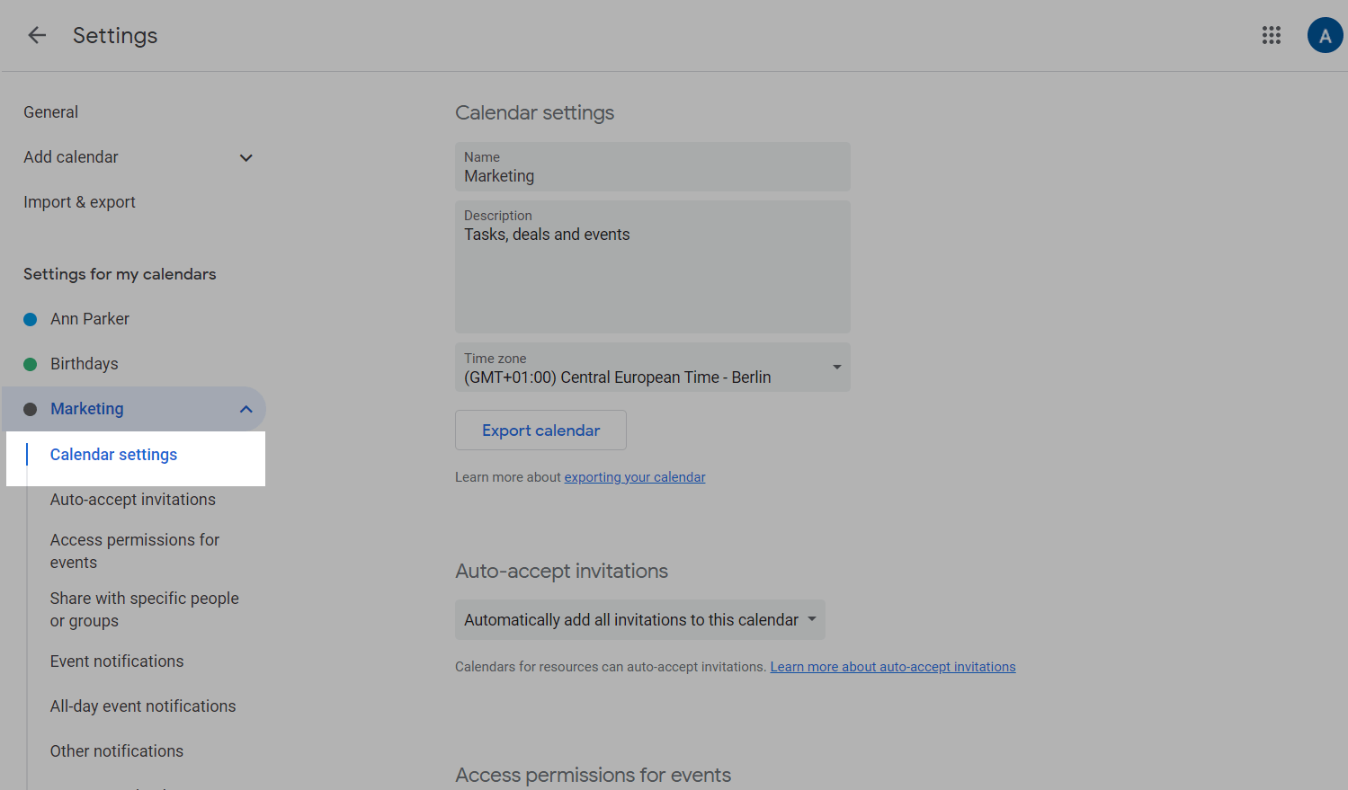Expand the Add calendar section
Image resolution: width=1348 pixels, height=790 pixels.
click(x=245, y=158)
